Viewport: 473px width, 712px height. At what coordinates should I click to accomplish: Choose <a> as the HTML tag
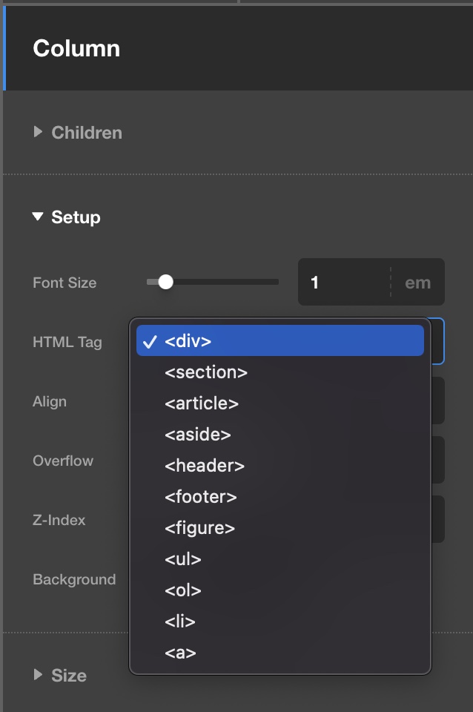pyautogui.click(x=279, y=653)
